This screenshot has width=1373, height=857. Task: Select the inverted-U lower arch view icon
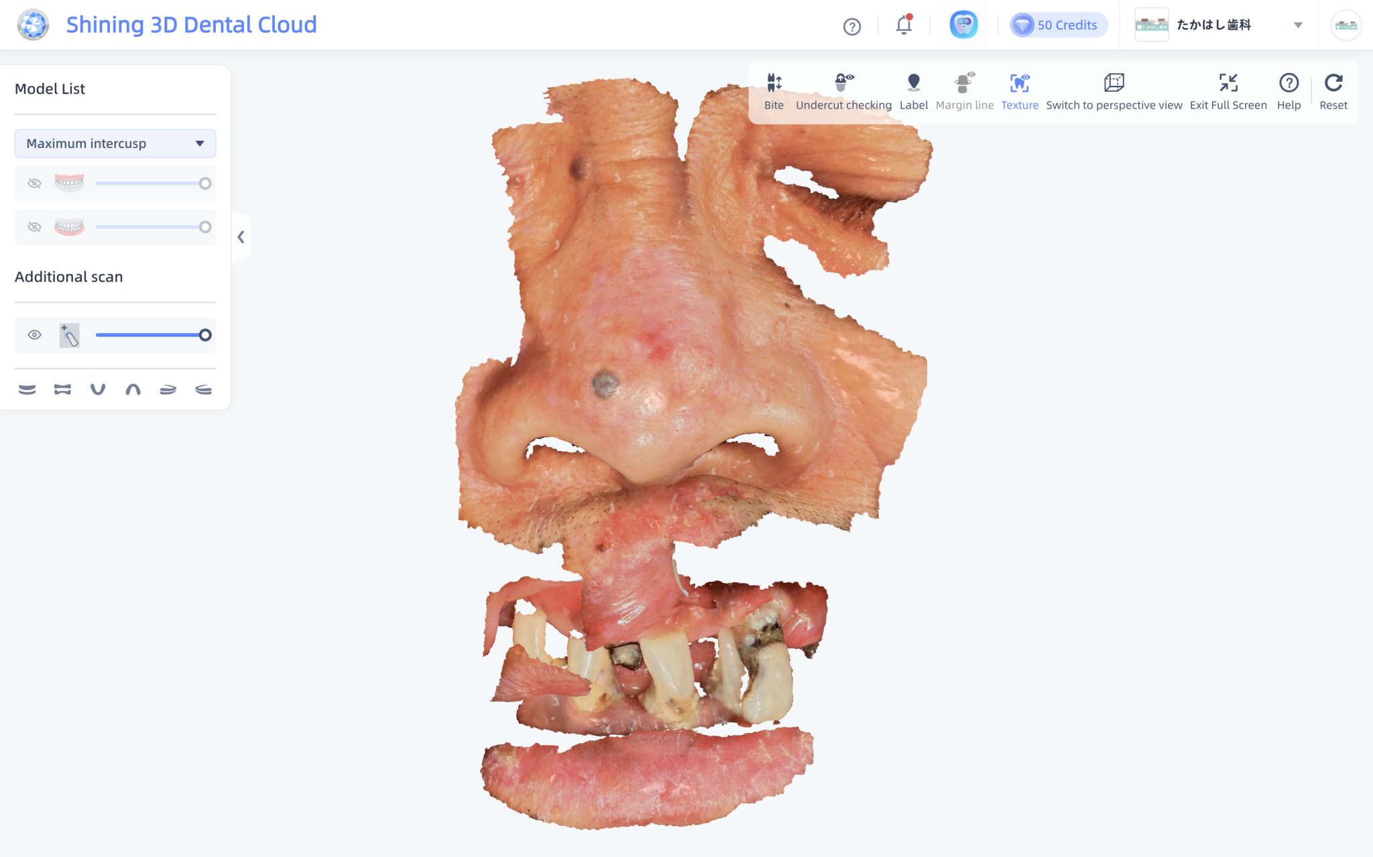[133, 389]
